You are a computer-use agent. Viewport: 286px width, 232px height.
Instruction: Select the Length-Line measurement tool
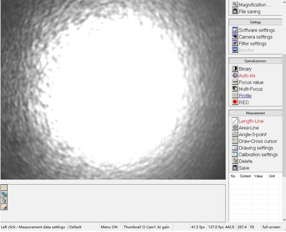coord(251,121)
